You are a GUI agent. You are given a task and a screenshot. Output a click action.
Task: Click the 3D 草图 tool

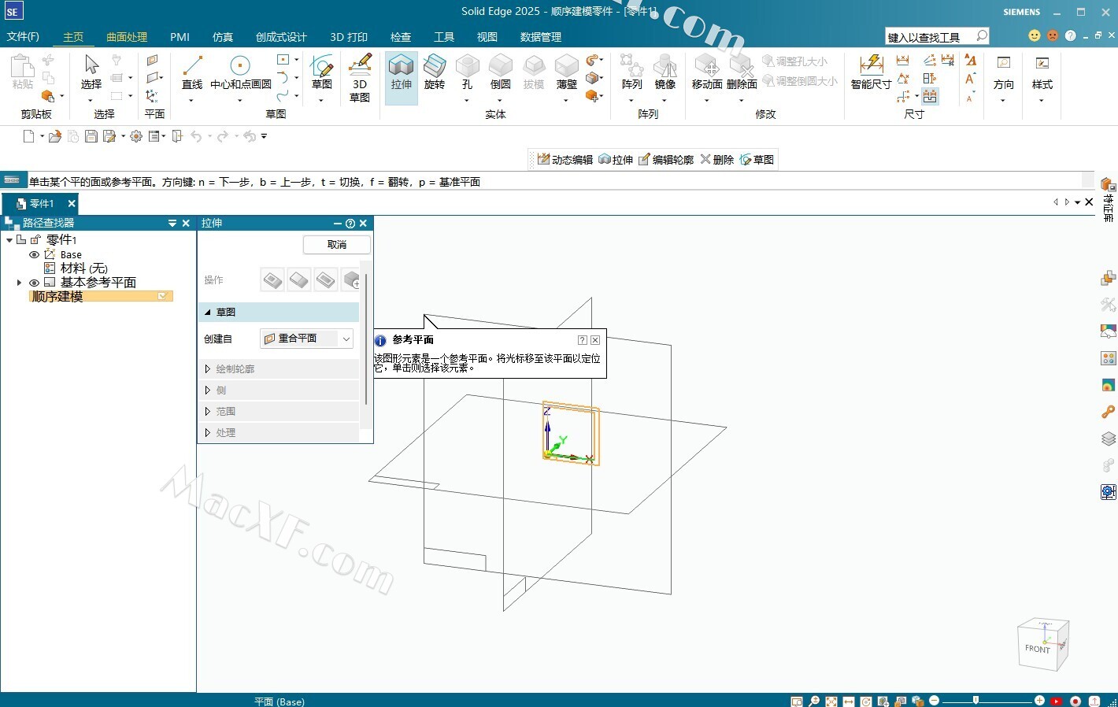click(x=360, y=77)
